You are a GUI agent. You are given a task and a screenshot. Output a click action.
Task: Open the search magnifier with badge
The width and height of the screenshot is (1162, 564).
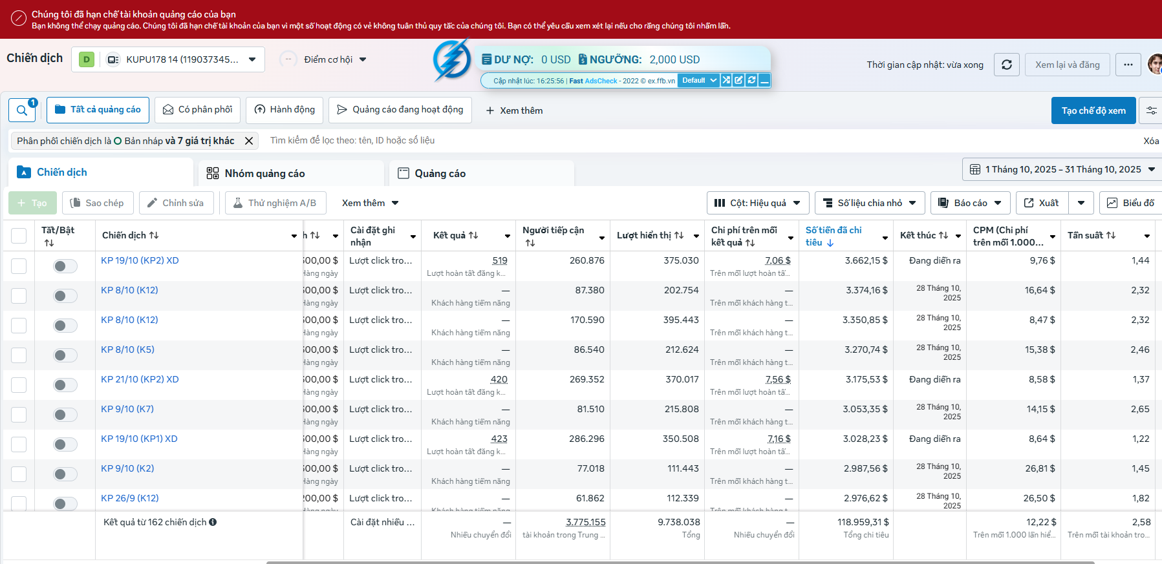pyautogui.click(x=22, y=110)
